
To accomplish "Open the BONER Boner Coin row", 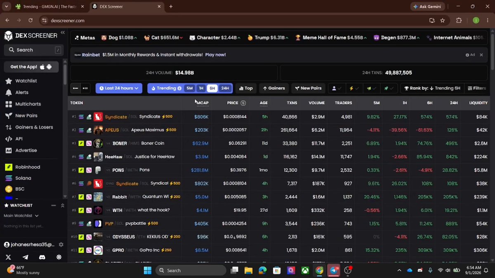I will [x=278, y=143].
